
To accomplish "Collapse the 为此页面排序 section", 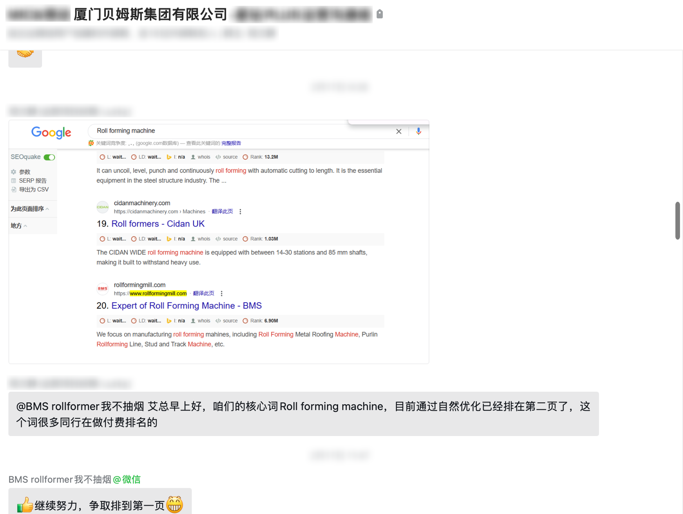I will [x=47, y=209].
